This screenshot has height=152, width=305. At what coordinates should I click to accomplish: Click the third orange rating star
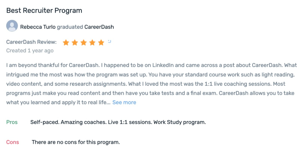pyautogui.click(x=84, y=42)
